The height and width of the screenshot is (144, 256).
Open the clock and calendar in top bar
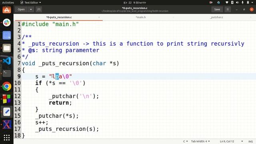(x=135, y=3)
